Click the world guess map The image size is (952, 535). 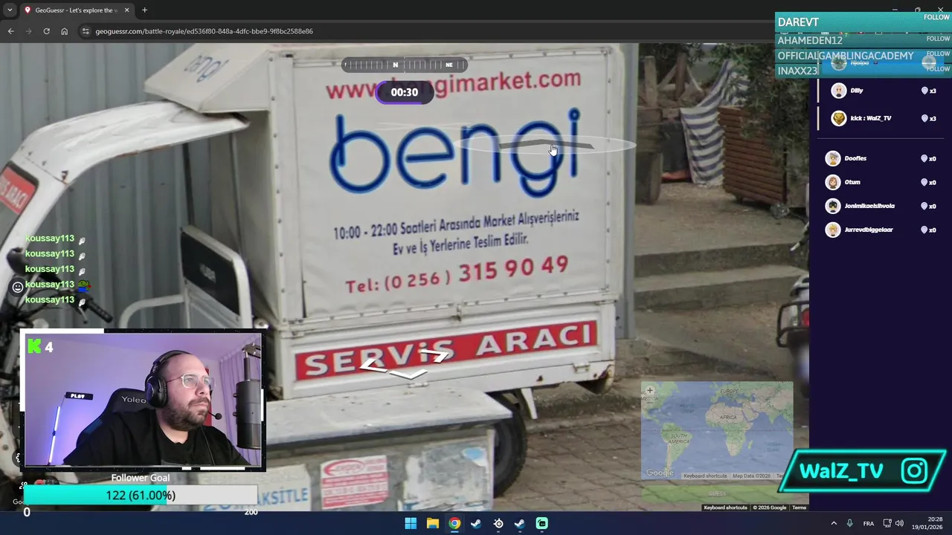[x=717, y=431]
